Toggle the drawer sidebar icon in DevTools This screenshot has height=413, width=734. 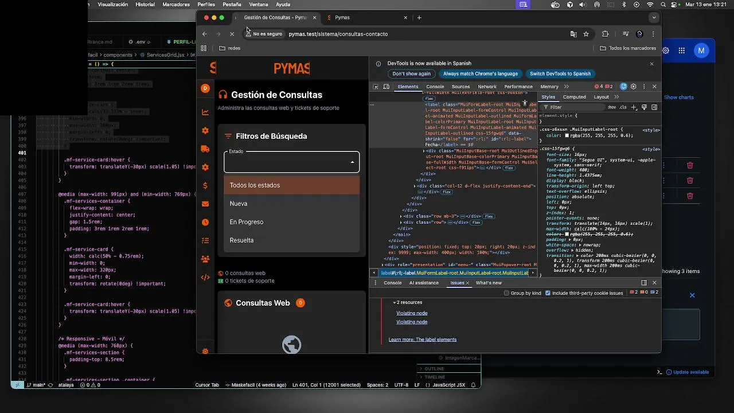pos(644,283)
